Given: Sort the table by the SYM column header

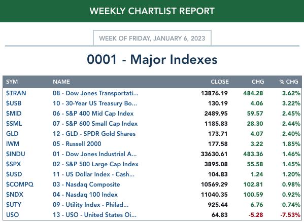Looking at the screenshot, I should click(x=12, y=82).
